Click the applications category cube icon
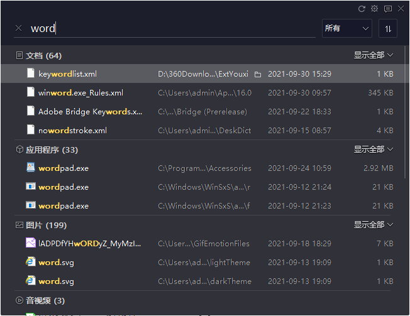 (19, 150)
